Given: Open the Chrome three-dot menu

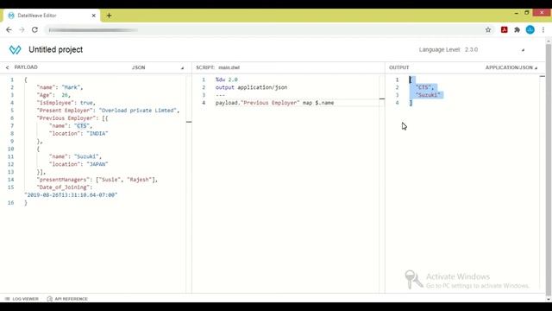Looking at the screenshot, I should (x=543, y=30).
